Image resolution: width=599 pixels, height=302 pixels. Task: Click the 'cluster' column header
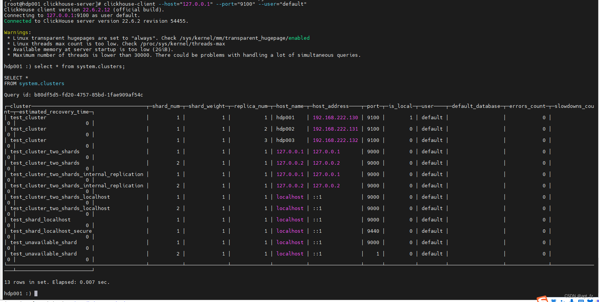pos(21,106)
